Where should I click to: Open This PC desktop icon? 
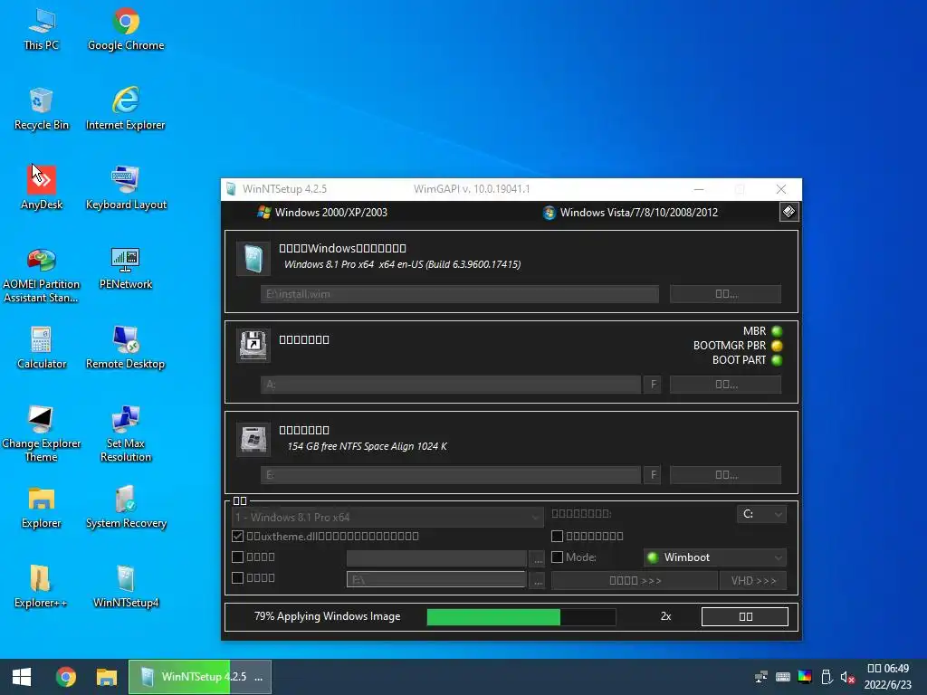[x=42, y=30]
